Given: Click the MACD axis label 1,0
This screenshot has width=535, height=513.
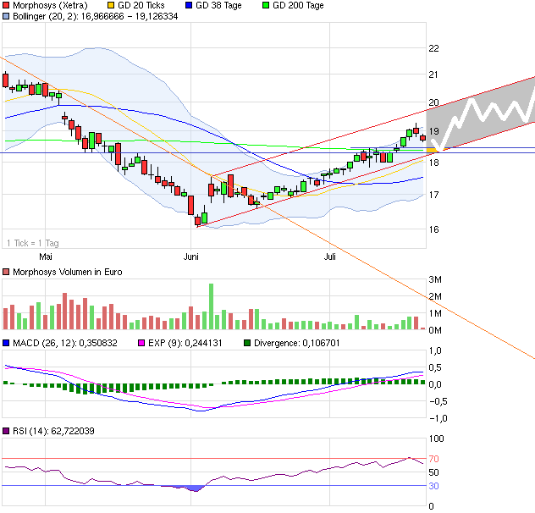Looking at the screenshot, I should coord(435,350).
